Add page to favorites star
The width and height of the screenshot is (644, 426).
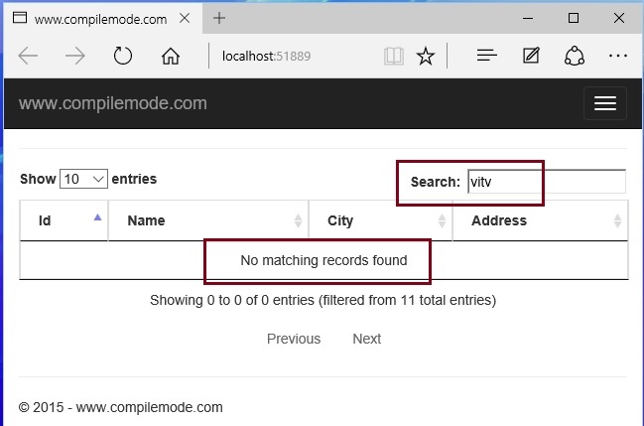pyautogui.click(x=426, y=56)
